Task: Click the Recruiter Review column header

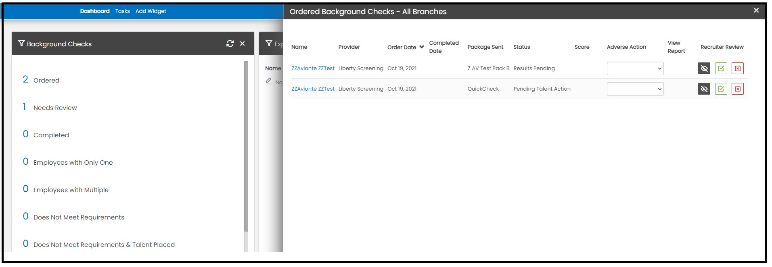Action: [722, 47]
